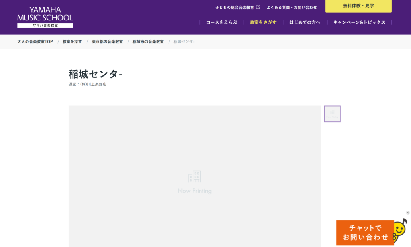
Task: Click the smiling music note mascot
Action: point(400,231)
